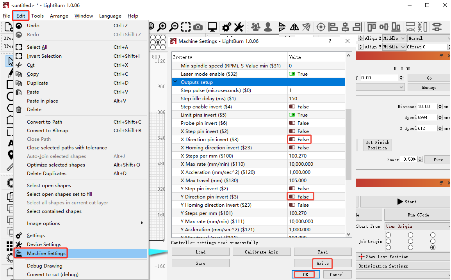Click the Power percentage stepper arrows

click(420, 159)
